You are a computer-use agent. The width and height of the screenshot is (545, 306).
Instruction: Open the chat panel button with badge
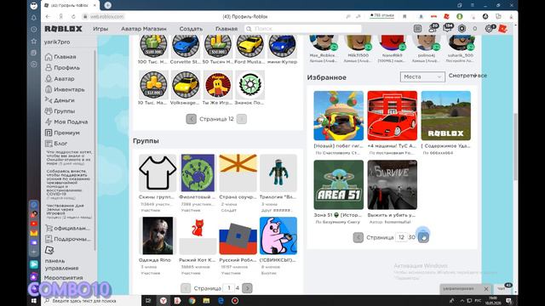[x=503, y=288]
